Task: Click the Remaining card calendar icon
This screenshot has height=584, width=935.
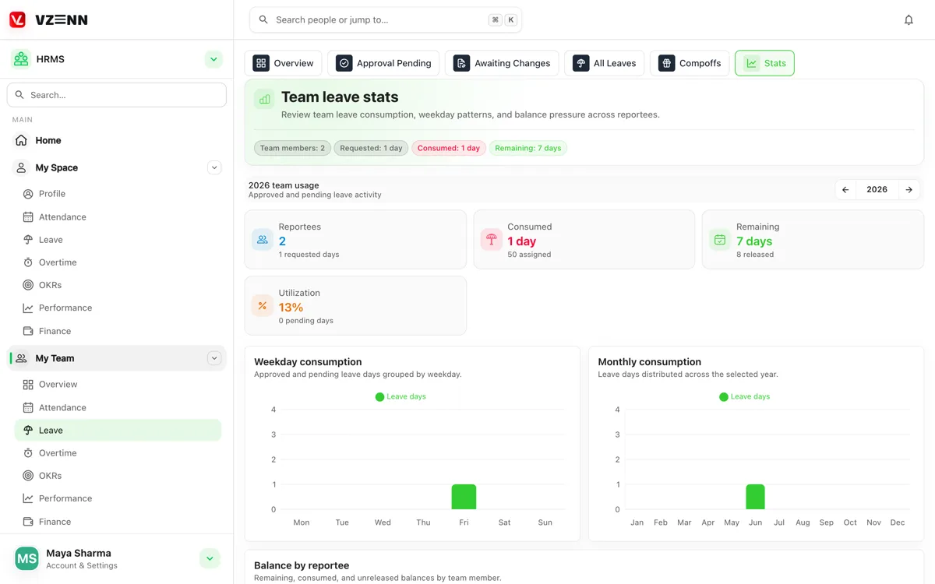Action: click(720, 240)
